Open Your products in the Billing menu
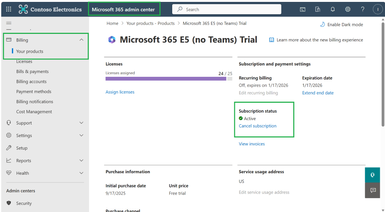 [x=29, y=51]
